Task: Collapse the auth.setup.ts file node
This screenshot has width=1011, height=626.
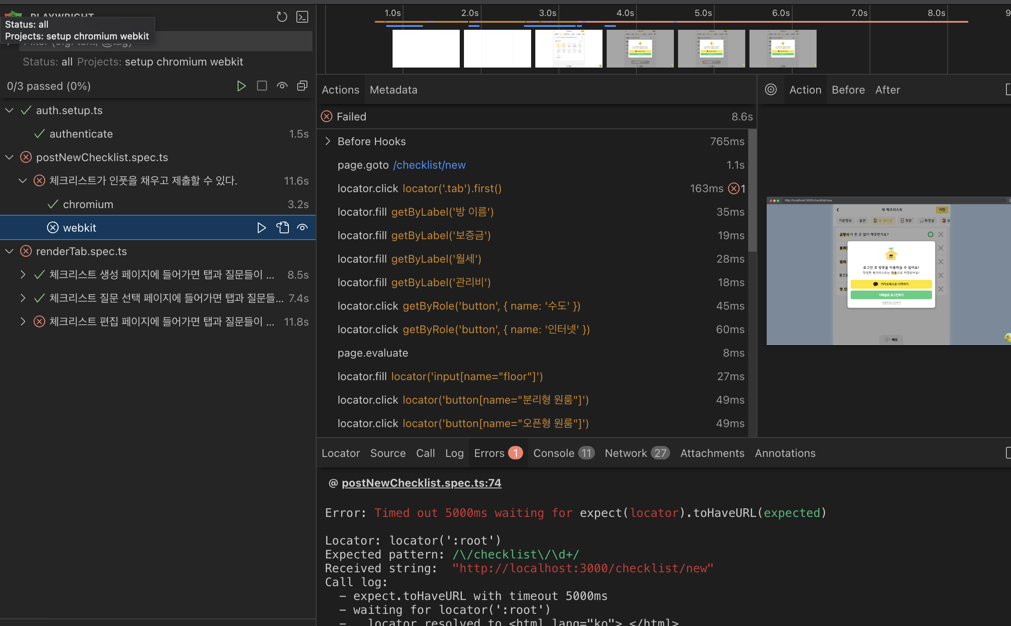Action: click(9, 110)
